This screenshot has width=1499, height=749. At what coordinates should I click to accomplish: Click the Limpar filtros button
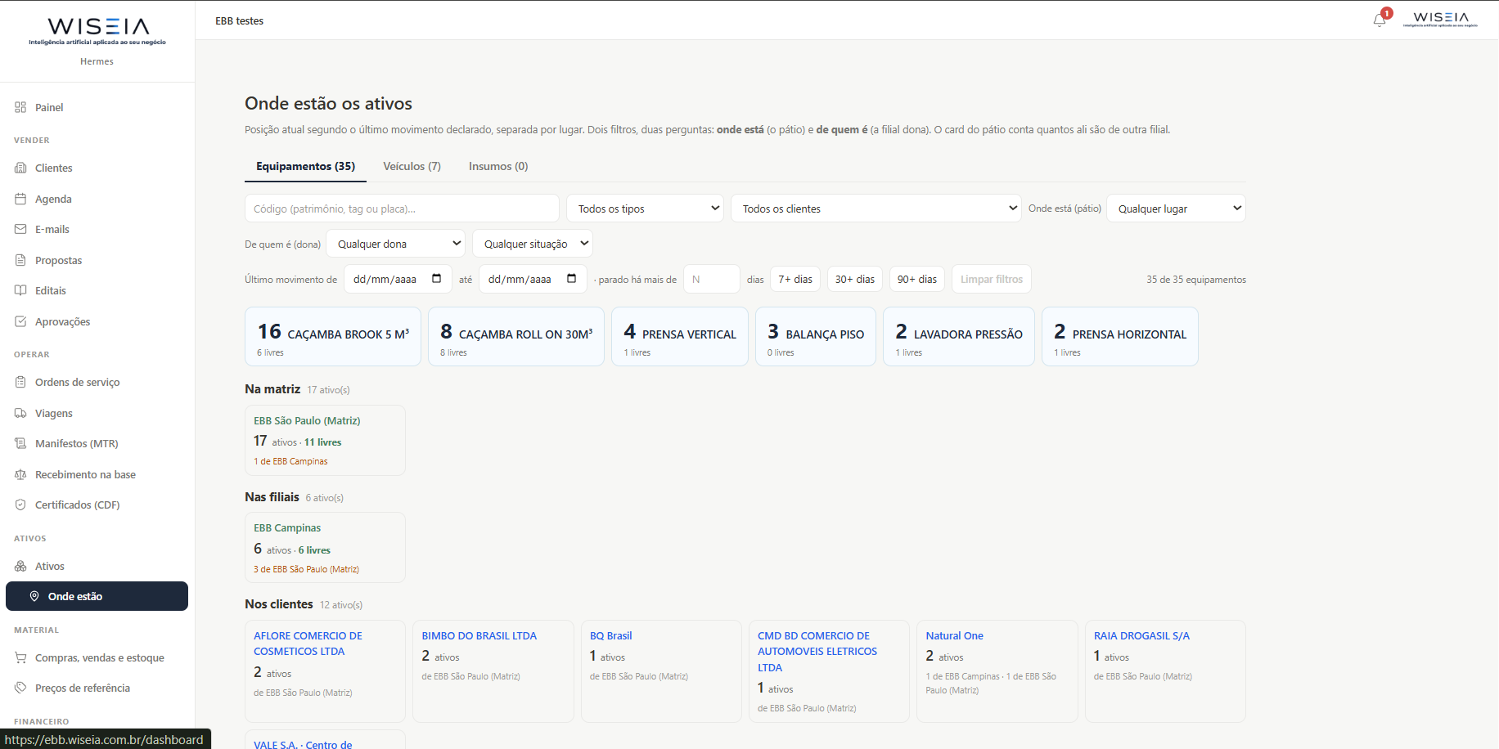992,279
